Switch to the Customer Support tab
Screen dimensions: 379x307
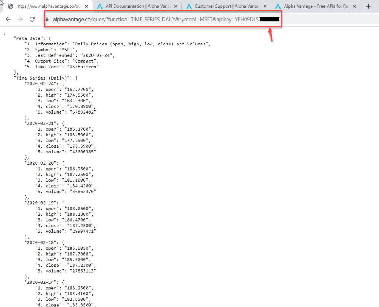[227, 6]
